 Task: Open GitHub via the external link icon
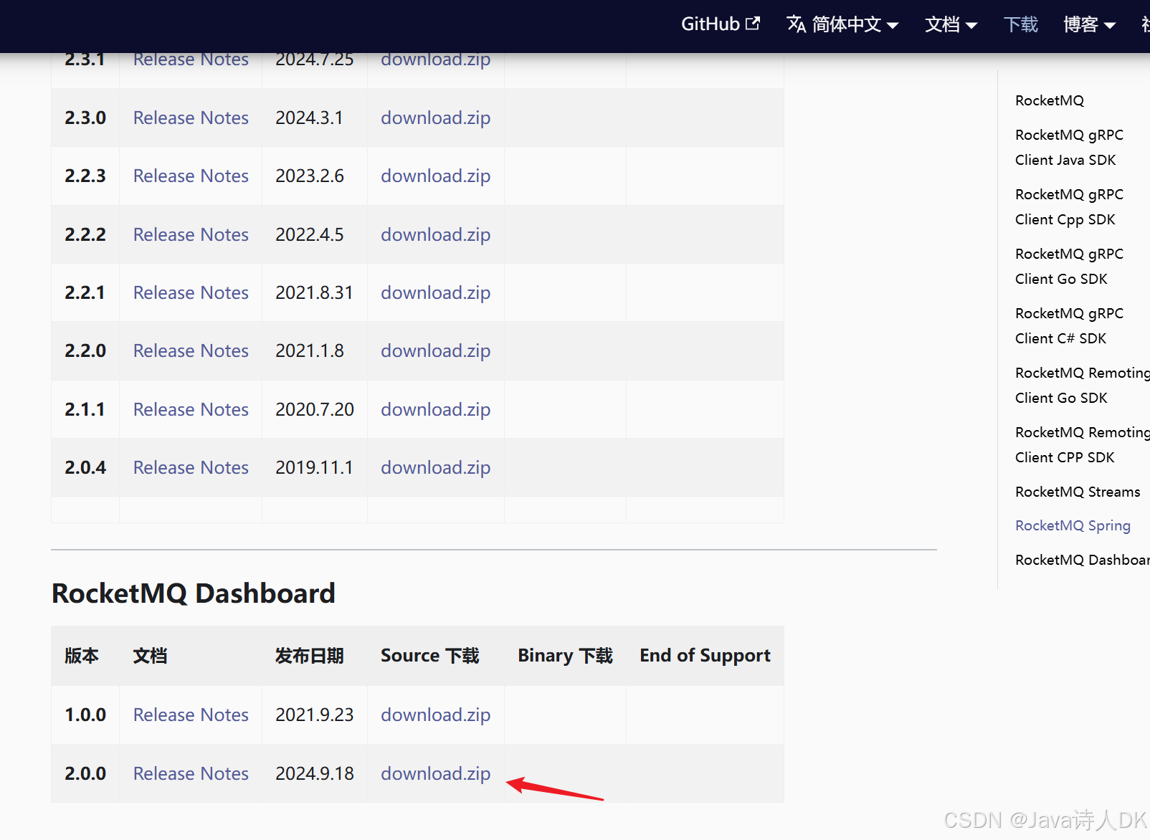(x=720, y=24)
